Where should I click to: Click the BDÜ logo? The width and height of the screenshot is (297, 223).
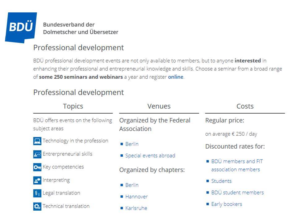pos(21,28)
